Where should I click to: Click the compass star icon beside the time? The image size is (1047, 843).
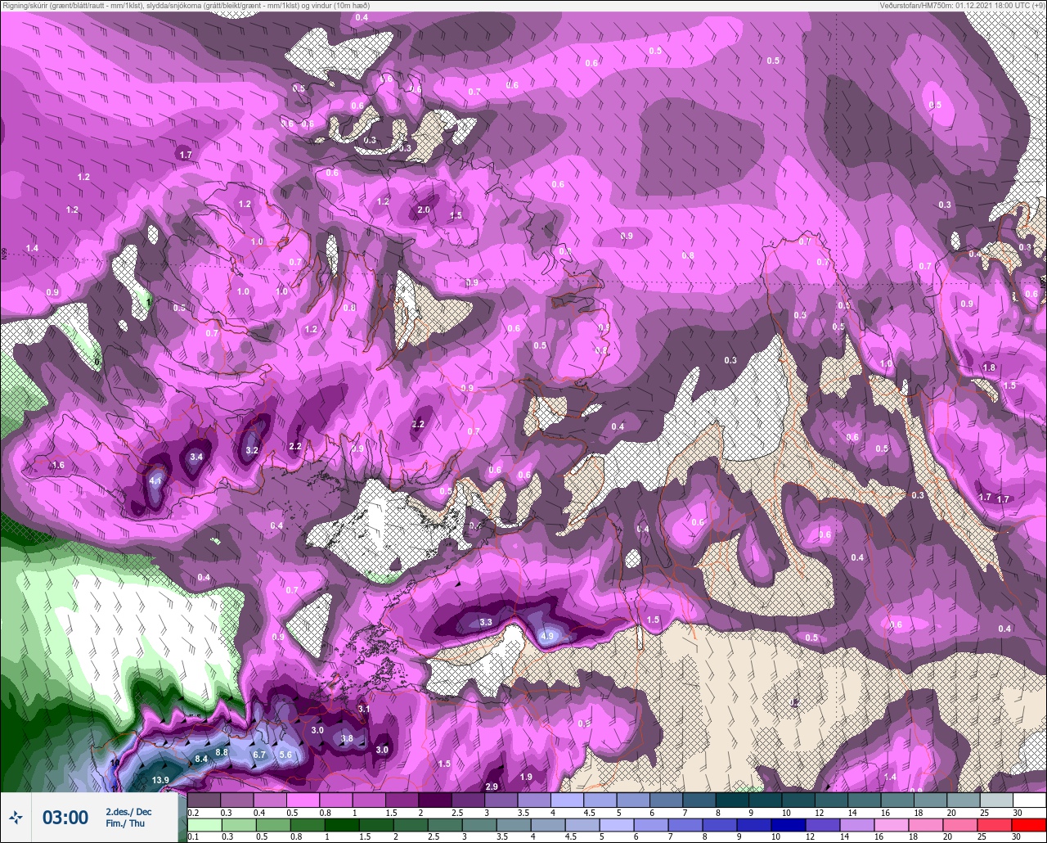click(x=15, y=817)
